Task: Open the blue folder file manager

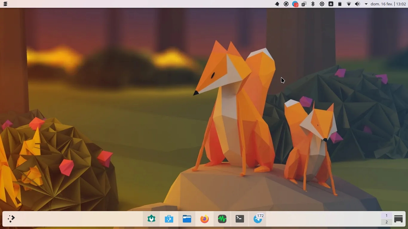Action: (x=187, y=219)
